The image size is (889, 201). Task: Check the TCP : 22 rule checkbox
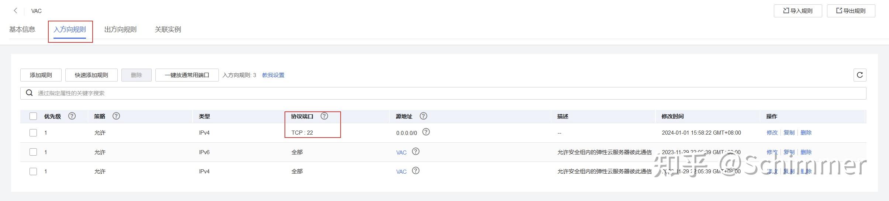click(33, 133)
